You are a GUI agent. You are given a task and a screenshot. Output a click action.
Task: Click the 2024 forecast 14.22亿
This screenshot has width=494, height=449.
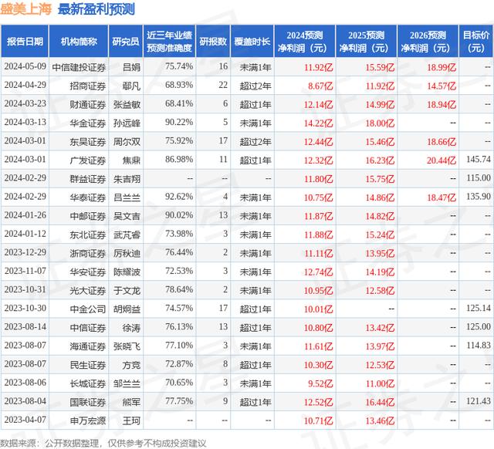[x=318, y=123]
